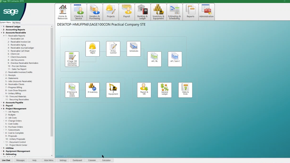Image resolution: width=290 pixels, height=163 pixels.
Task: Click the Sage logo
Action: (11, 12)
